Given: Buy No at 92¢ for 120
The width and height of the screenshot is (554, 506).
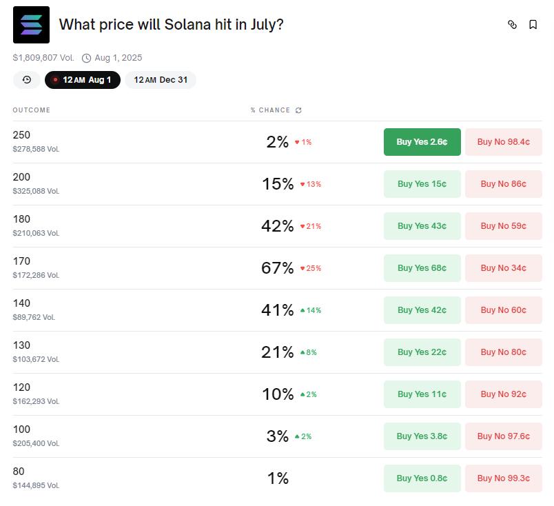Looking at the screenshot, I should pyautogui.click(x=503, y=394).
